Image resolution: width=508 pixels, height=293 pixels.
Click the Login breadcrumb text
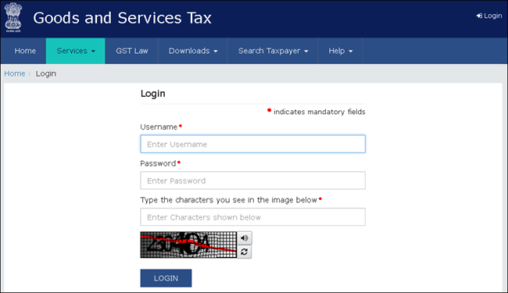[x=45, y=73]
